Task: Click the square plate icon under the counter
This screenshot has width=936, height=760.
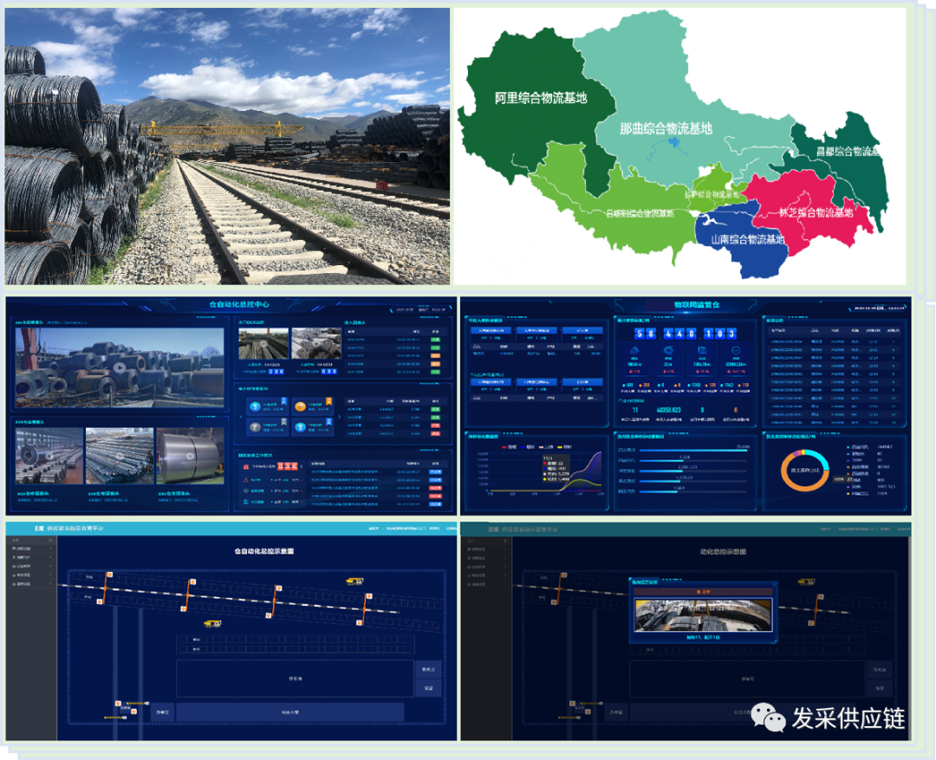Action: (x=702, y=350)
